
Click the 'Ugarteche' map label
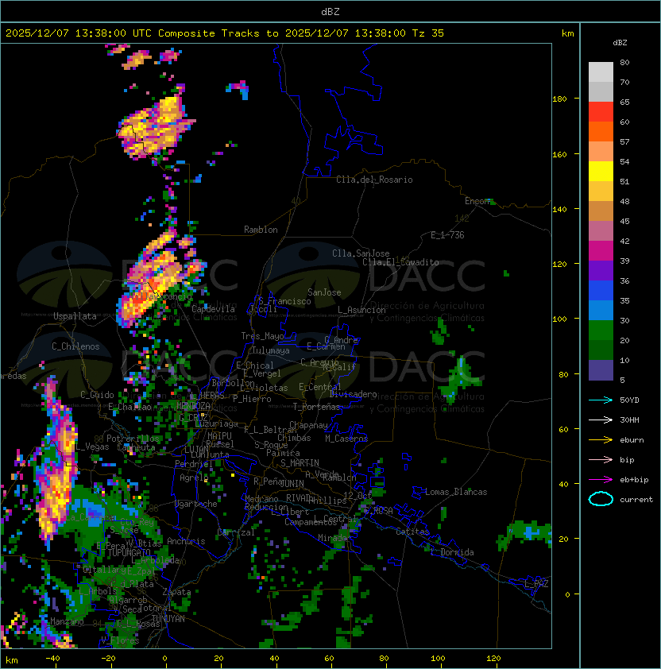[196, 504]
